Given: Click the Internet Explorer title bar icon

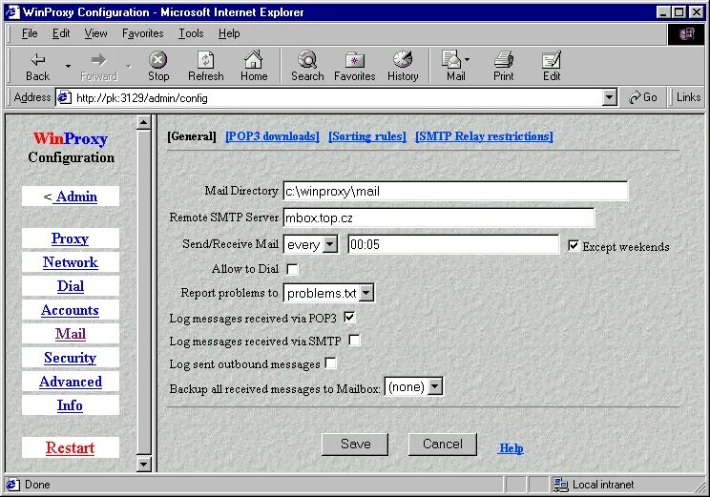Looking at the screenshot, I should (13, 12).
